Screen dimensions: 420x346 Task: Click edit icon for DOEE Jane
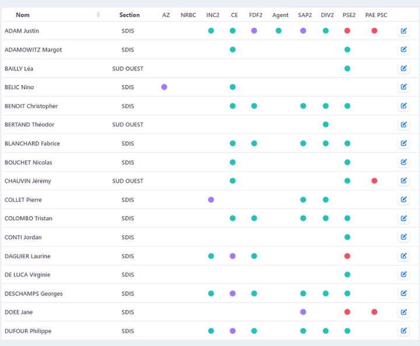point(404,312)
